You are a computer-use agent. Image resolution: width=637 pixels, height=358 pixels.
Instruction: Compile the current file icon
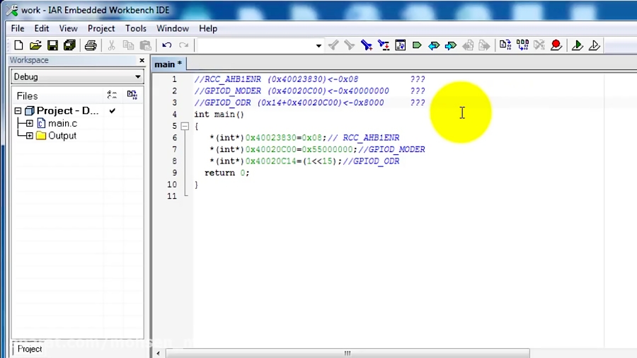(x=505, y=45)
